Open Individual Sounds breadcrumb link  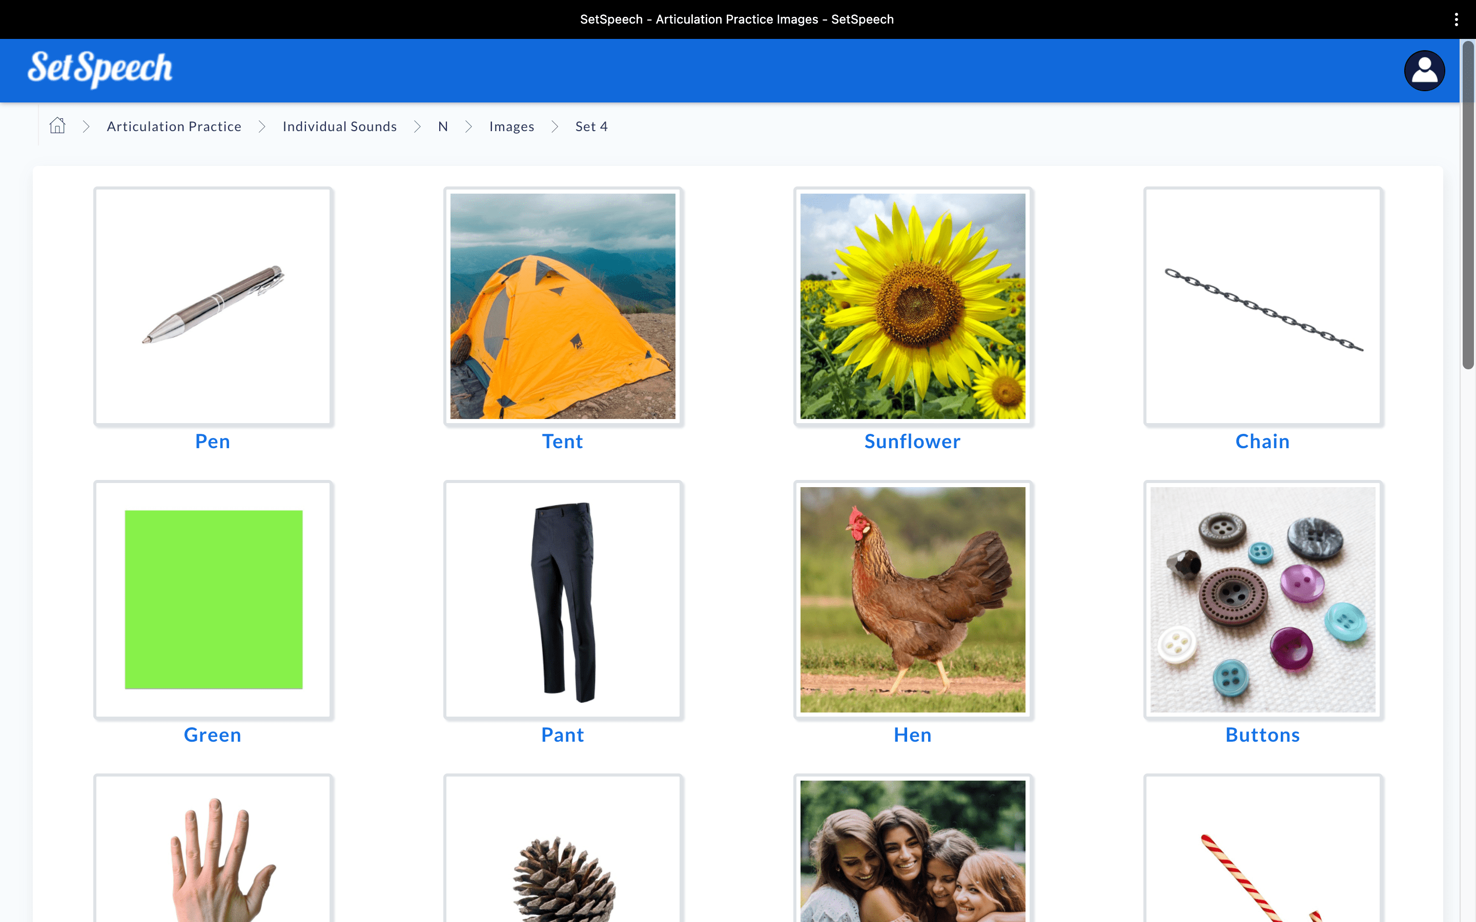pyautogui.click(x=339, y=126)
